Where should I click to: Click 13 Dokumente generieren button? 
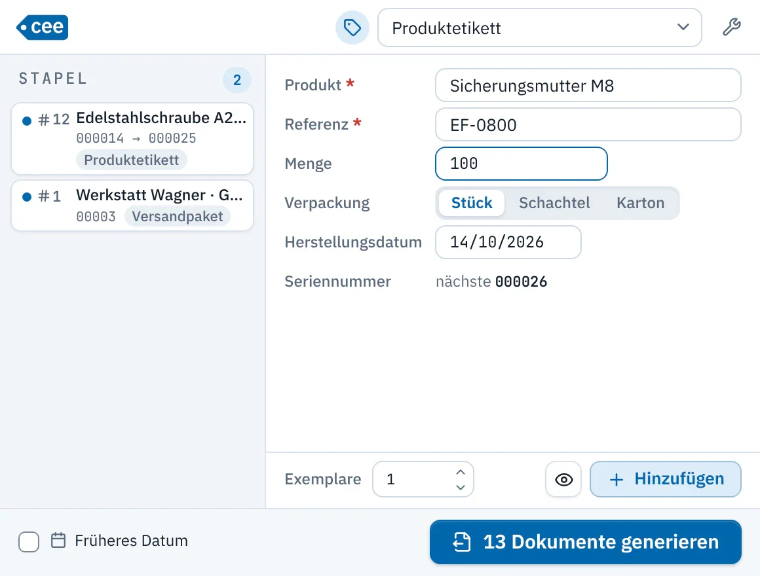(x=585, y=542)
